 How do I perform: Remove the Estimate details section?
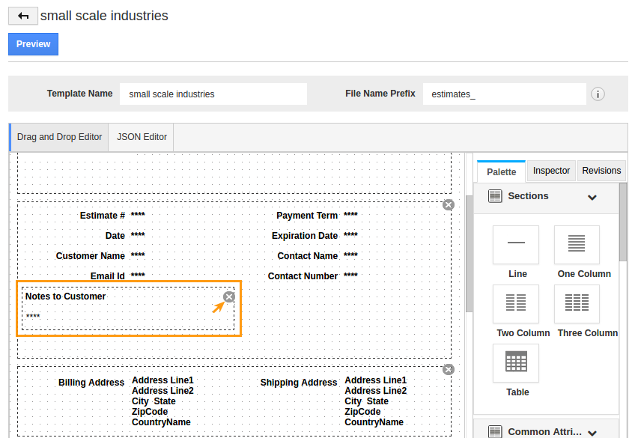(x=449, y=205)
